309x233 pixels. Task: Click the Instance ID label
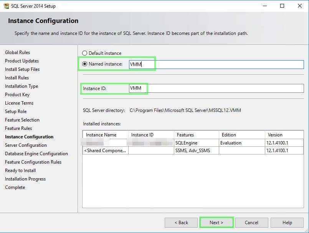pos(94,89)
